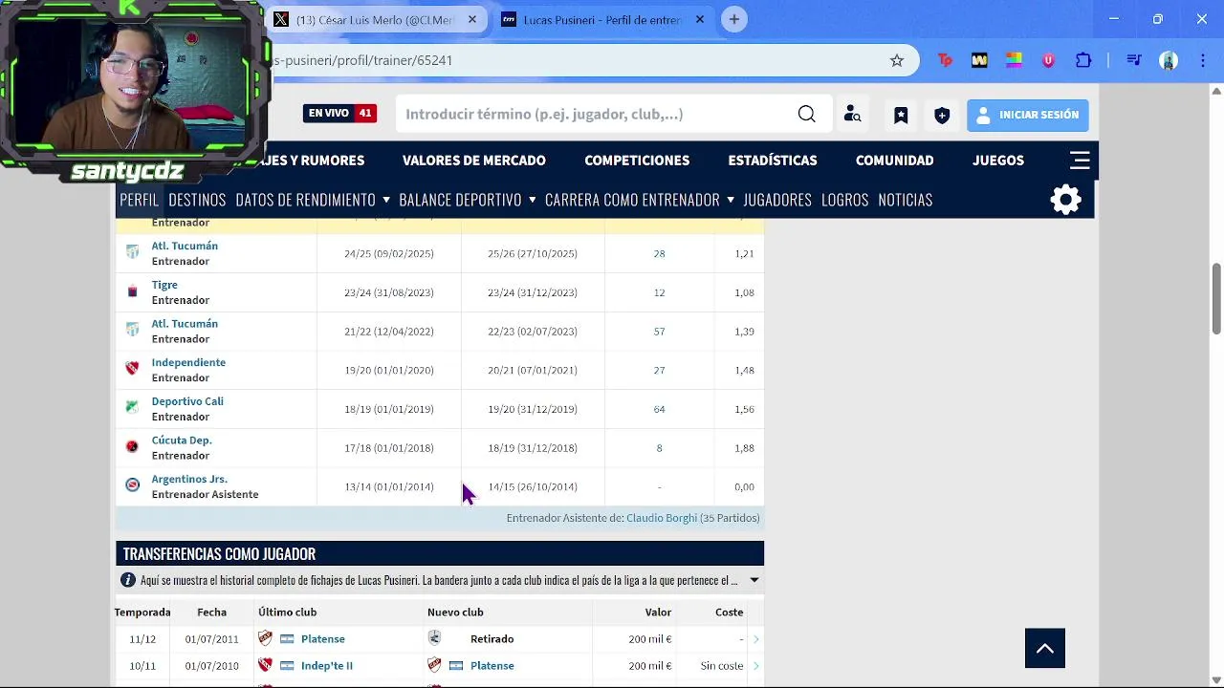Open Valores de Mercado menu

pos(474,161)
